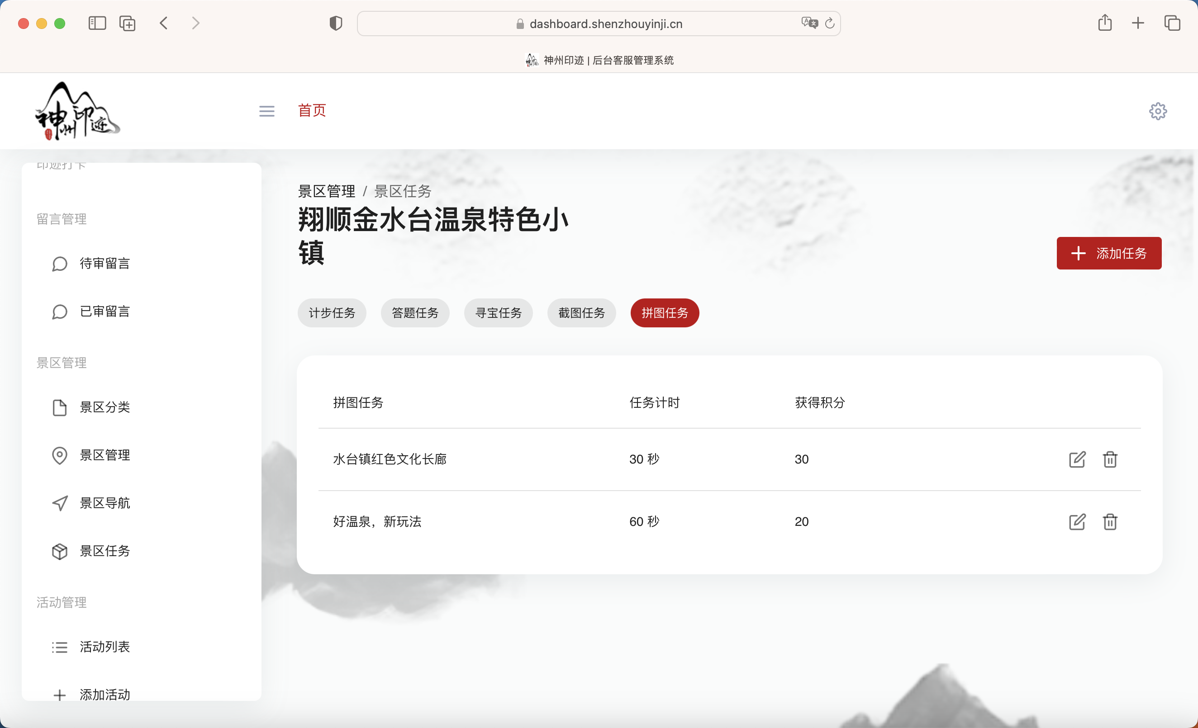This screenshot has height=728, width=1198.
Task: Open the pencil edit icon for 水台镇红色文化长廊
Action: (x=1077, y=459)
